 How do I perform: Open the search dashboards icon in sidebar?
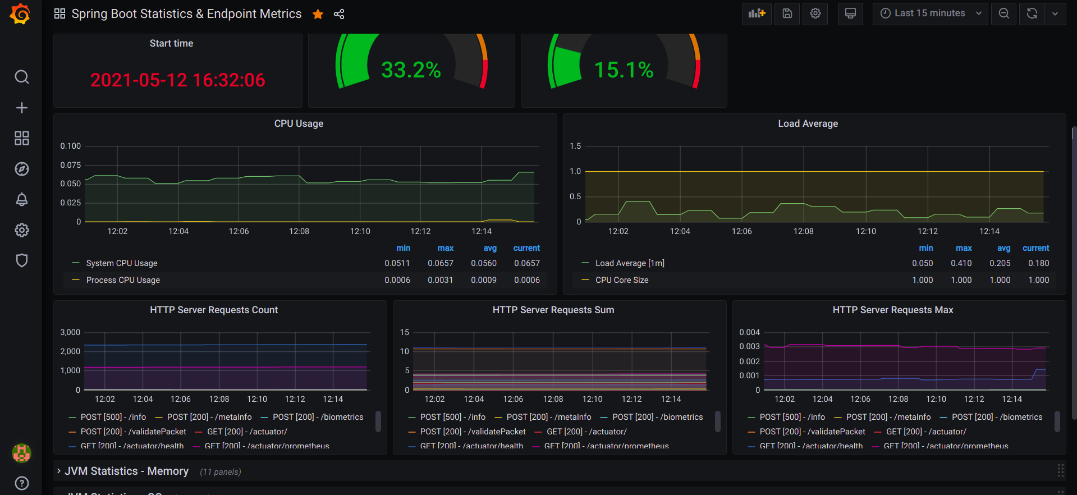[21, 77]
